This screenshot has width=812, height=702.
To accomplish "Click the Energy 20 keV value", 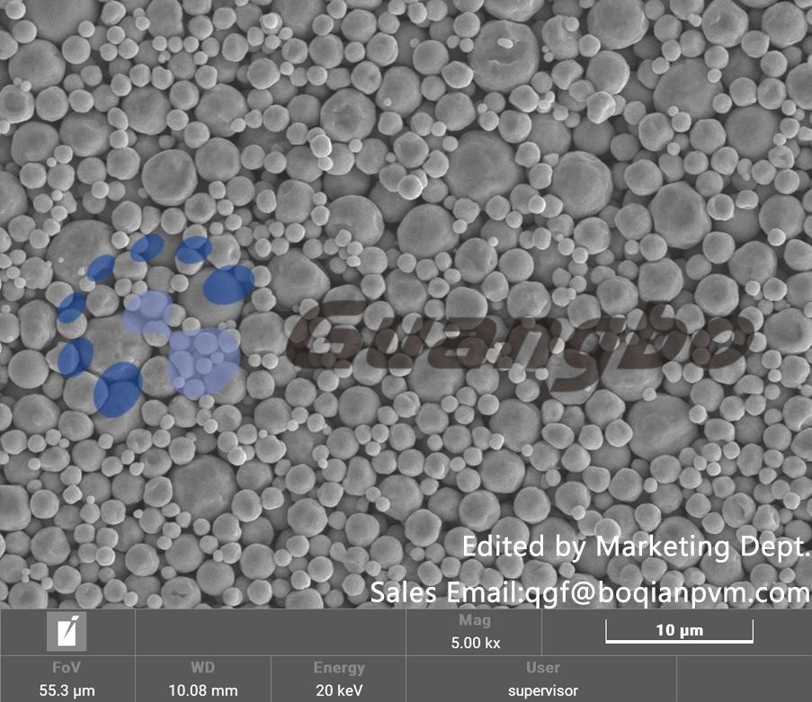I will coord(339,691).
